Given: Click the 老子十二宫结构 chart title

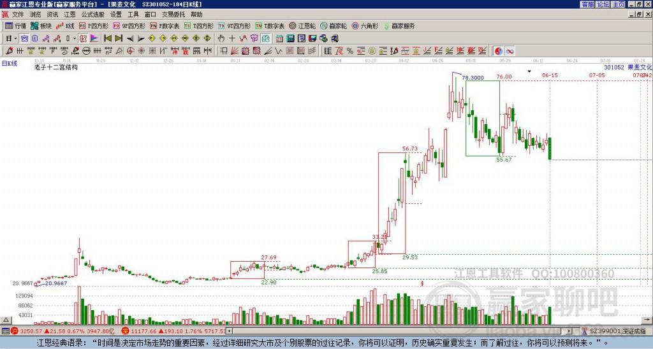Looking at the screenshot, I should 56,68.
